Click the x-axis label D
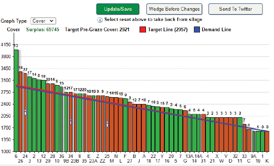The height and width of the screenshot is (166, 274). (231, 161)
